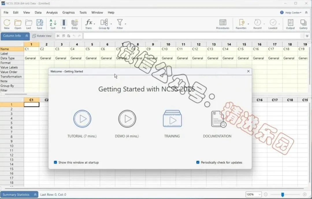Click the zoom in plus button
Image resolution: width=312 pixels, height=199 pixels.
point(305,194)
